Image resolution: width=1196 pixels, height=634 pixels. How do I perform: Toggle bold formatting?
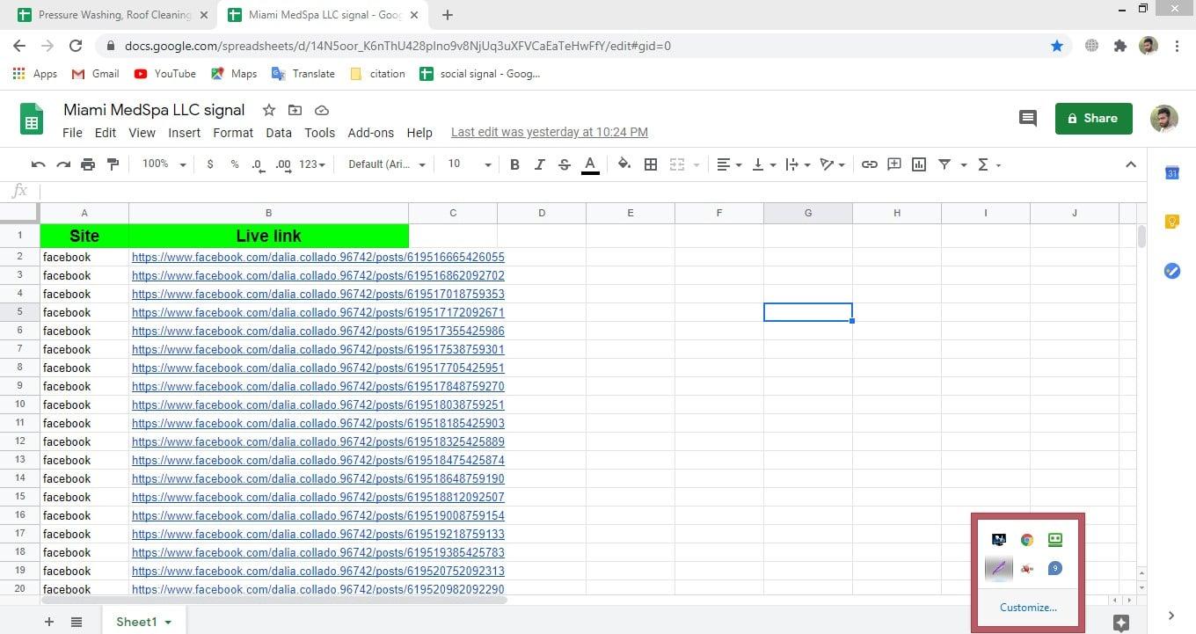pos(514,164)
